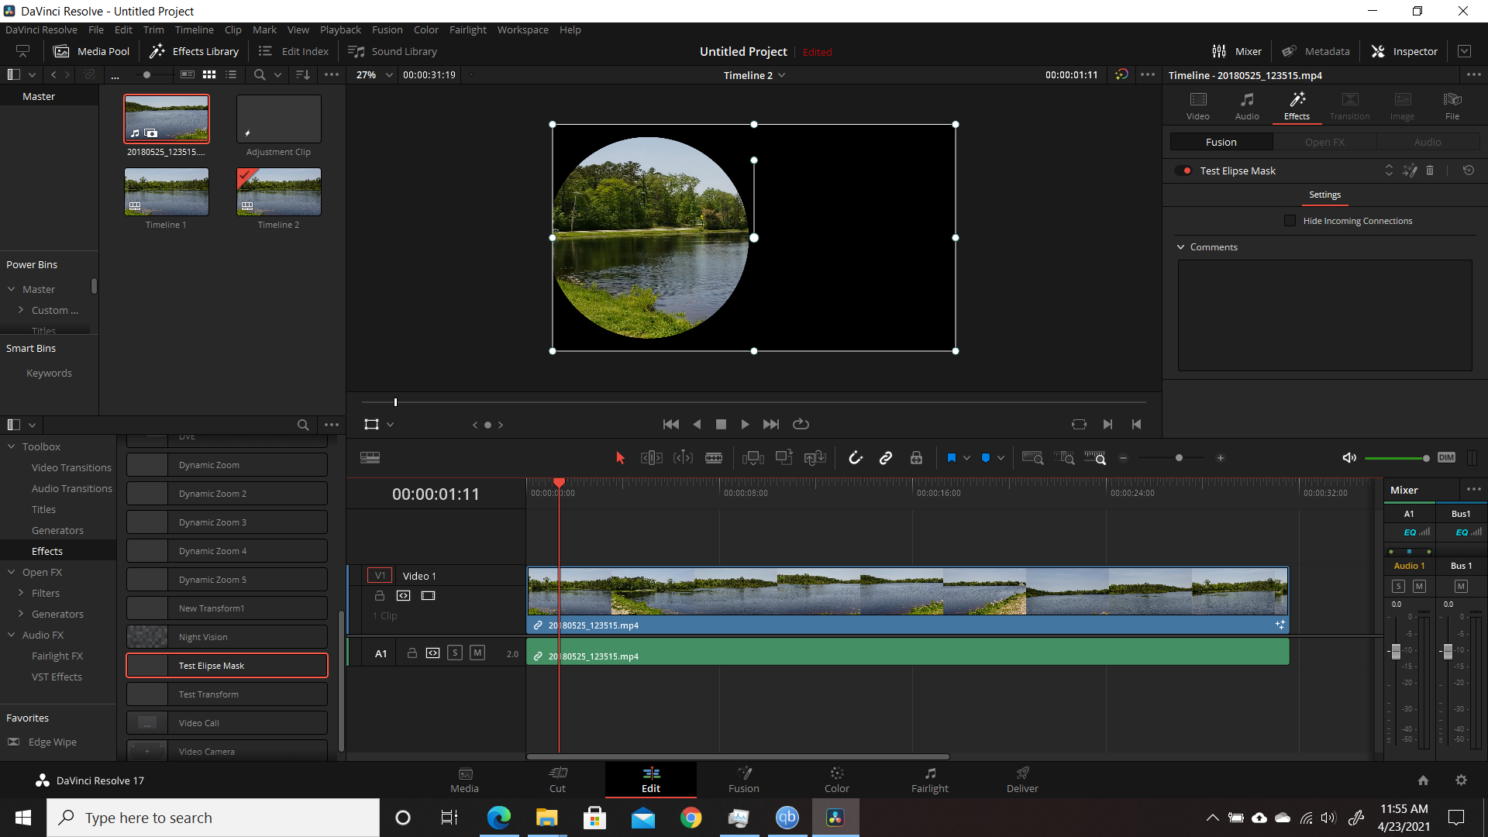
Task: Open the Playback menu
Action: (x=340, y=29)
